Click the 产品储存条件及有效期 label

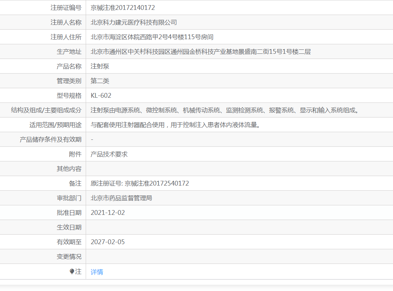click(51, 139)
